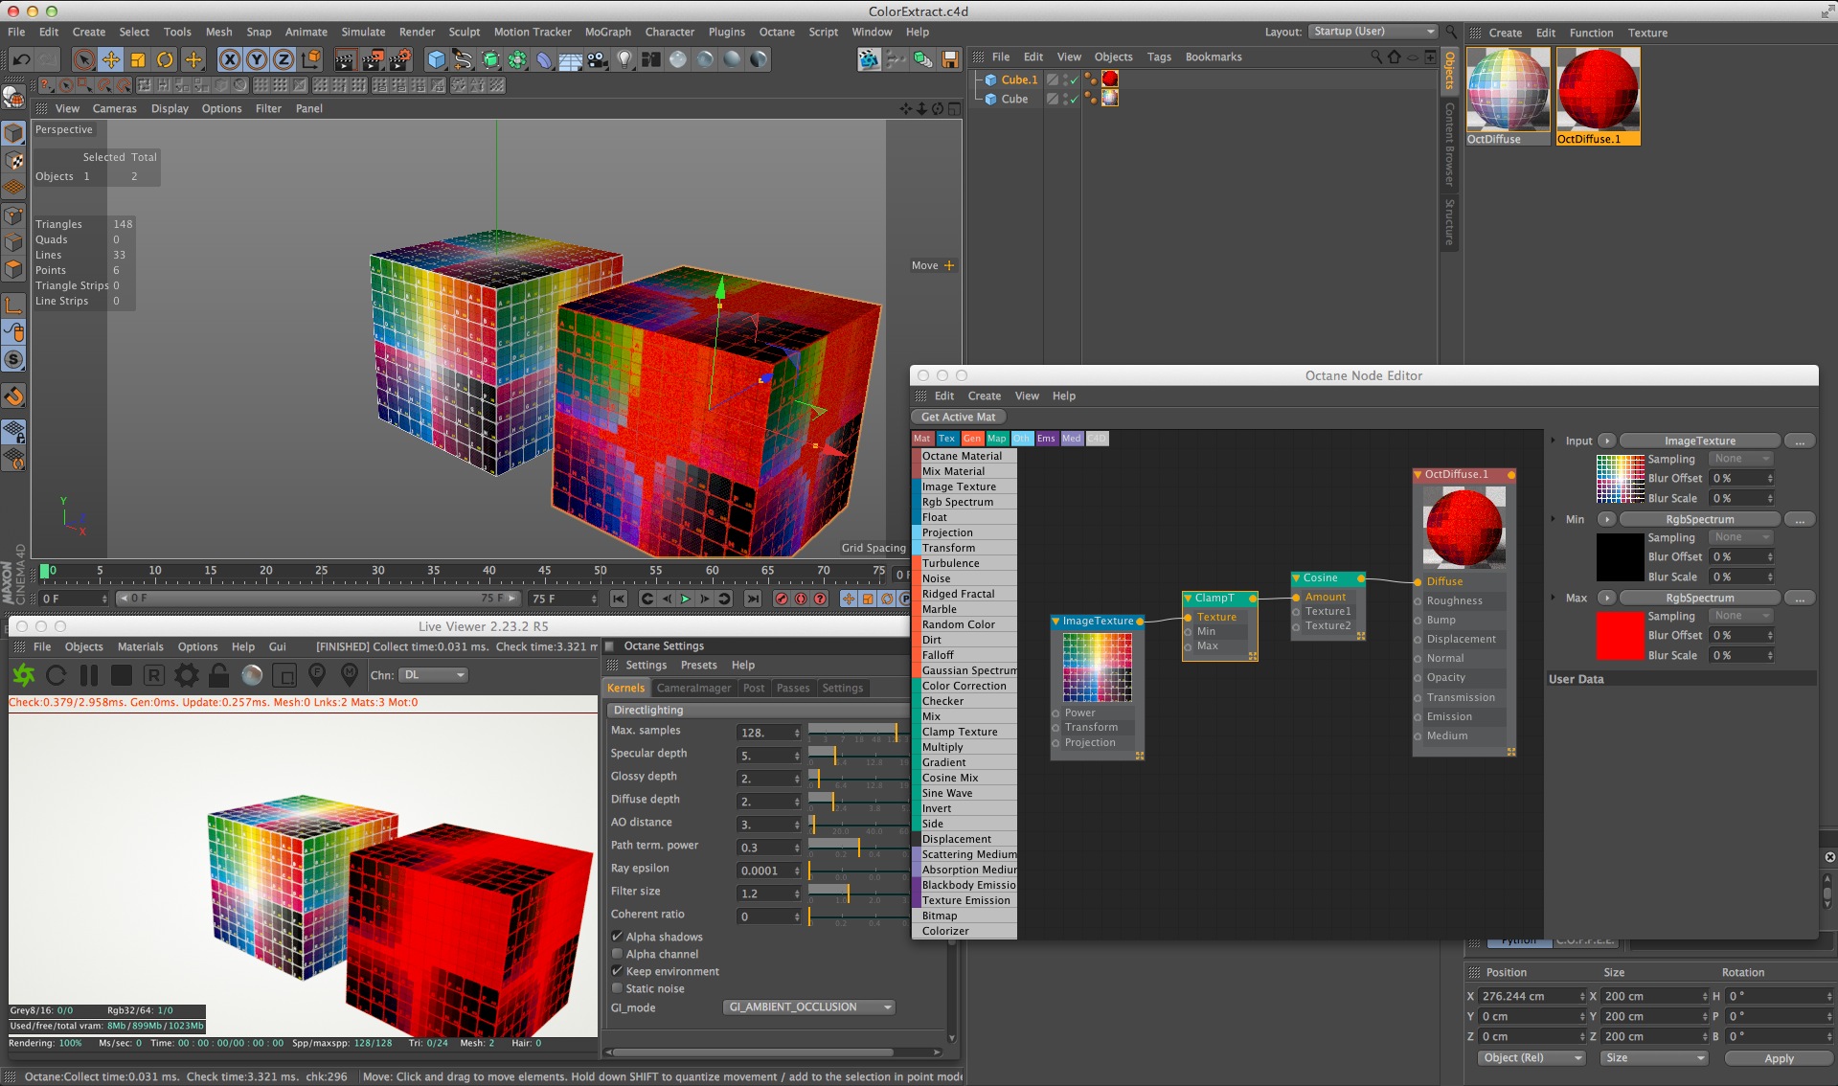This screenshot has width=1838, height=1086.
Task: Click the Position X input field
Action: click(1532, 996)
